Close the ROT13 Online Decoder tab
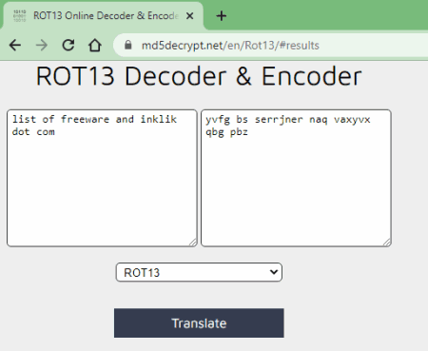 [x=189, y=15]
